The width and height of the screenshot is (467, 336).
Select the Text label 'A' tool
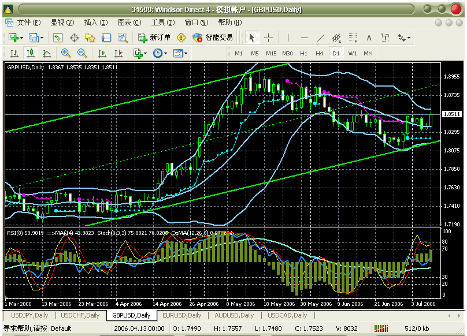(x=369, y=38)
